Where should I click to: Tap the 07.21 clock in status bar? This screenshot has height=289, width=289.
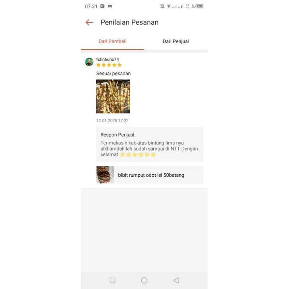[91, 6]
